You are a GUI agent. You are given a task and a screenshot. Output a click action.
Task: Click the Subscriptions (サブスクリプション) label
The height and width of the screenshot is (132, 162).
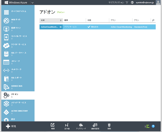tap(116, 3)
